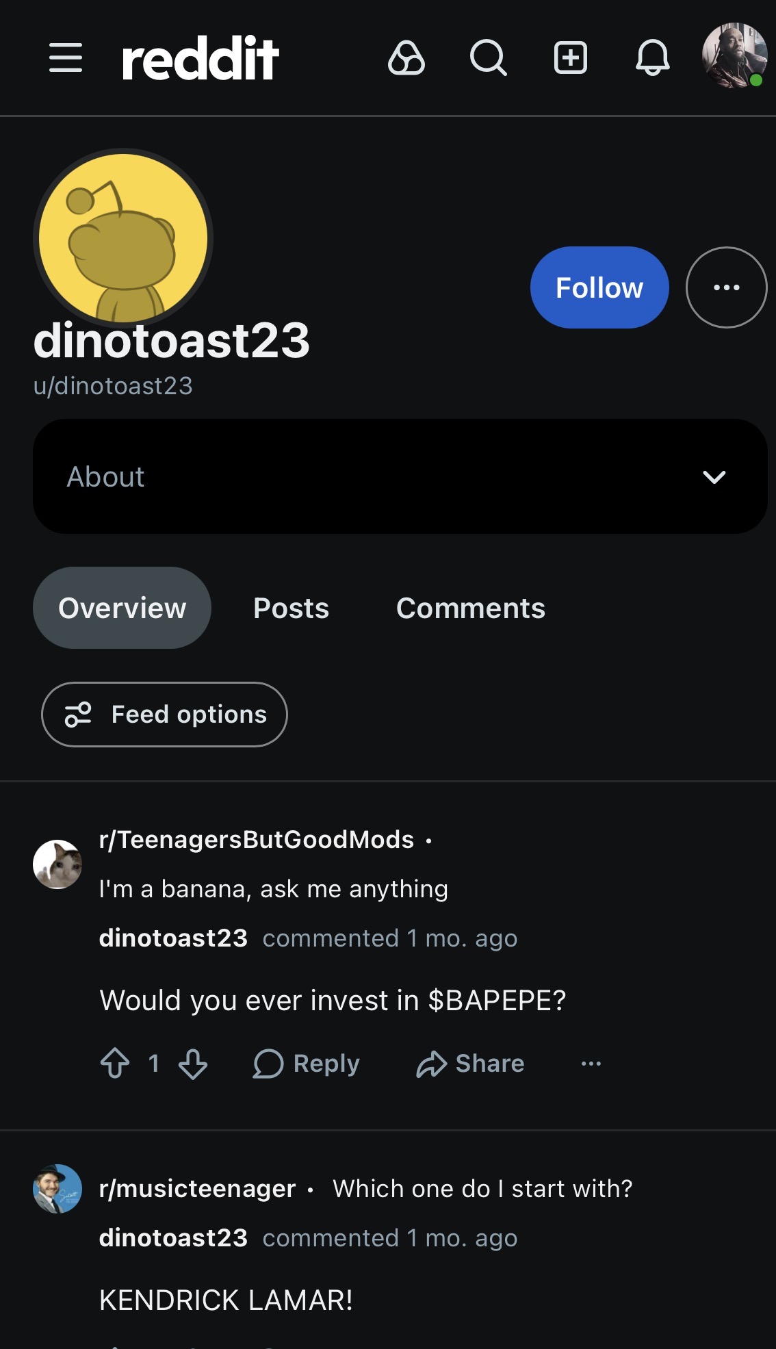Select the Overview tab

pyautogui.click(x=122, y=608)
